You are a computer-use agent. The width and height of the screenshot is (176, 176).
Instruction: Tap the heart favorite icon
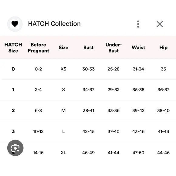15,24
